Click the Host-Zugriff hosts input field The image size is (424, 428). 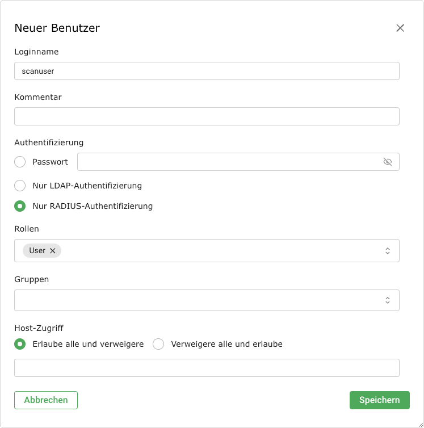(x=207, y=368)
